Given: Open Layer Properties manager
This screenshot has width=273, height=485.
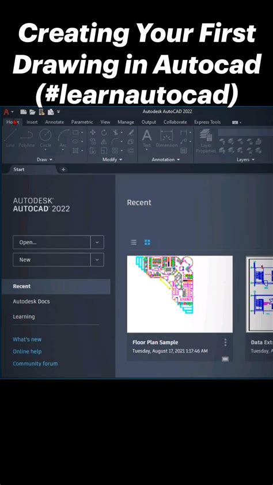Looking at the screenshot, I should coord(206,141).
